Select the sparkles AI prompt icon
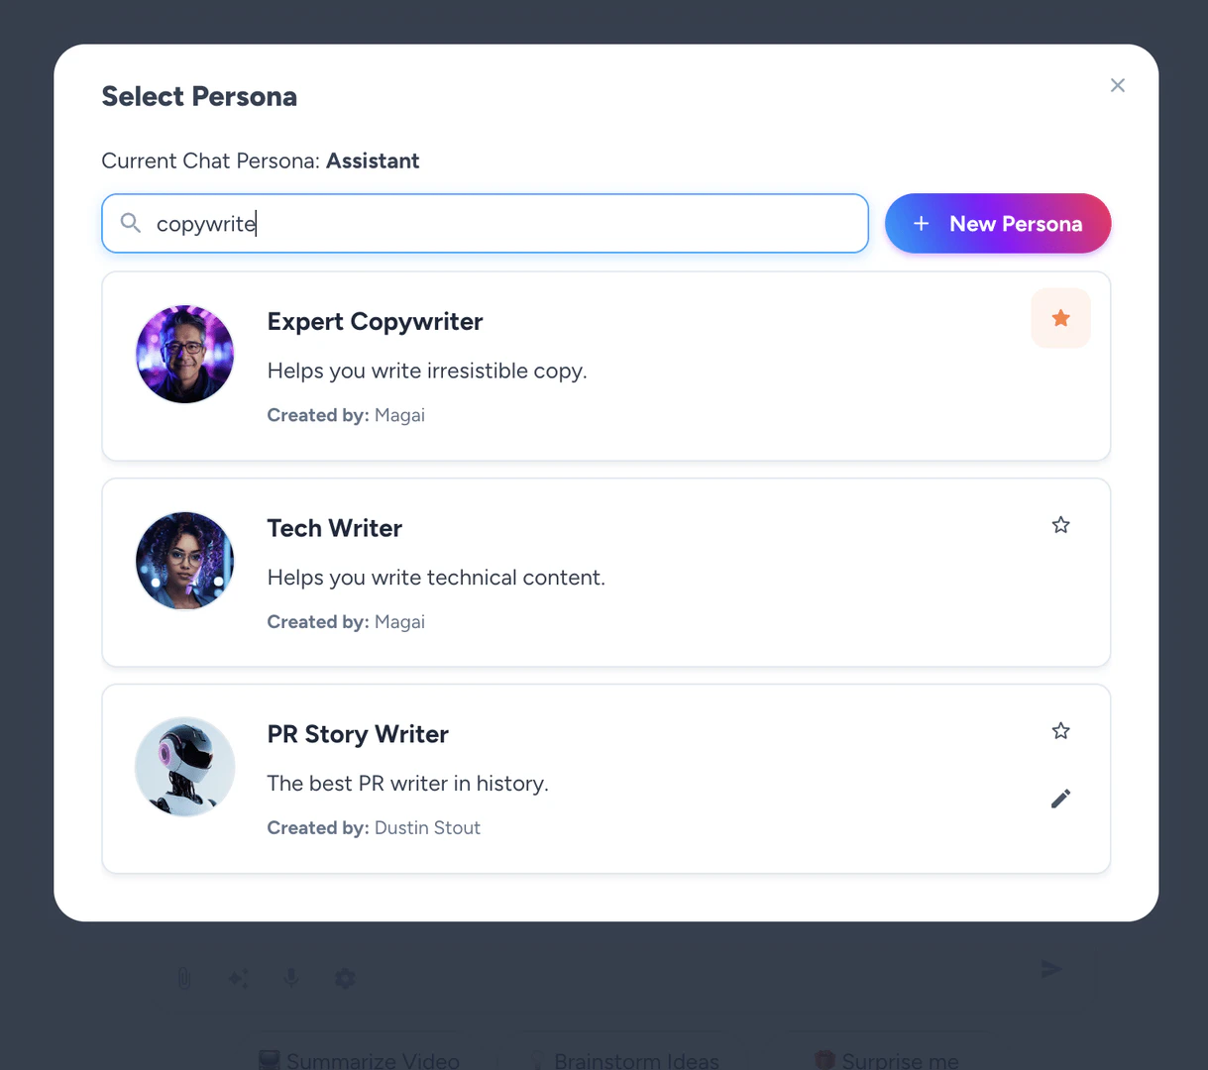The height and width of the screenshot is (1070, 1208). point(238,978)
